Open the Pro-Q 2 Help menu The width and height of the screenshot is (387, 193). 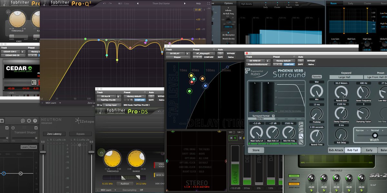pyautogui.click(x=198, y=4)
